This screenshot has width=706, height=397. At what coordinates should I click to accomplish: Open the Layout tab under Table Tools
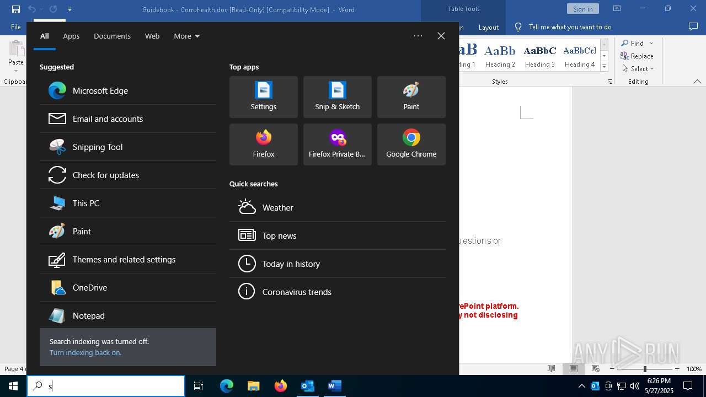pyautogui.click(x=489, y=27)
